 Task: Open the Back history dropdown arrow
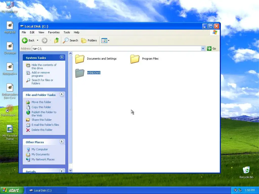point(37,40)
